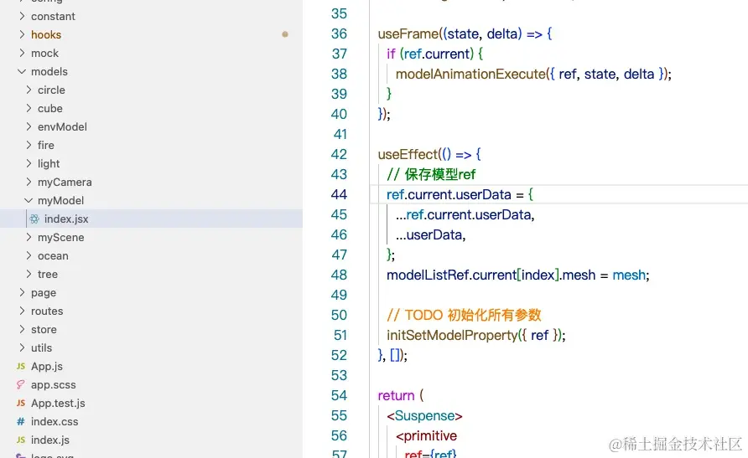Click the modified dot on hooks folder
The width and height of the screenshot is (748, 458).
pyautogui.click(x=285, y=34)
